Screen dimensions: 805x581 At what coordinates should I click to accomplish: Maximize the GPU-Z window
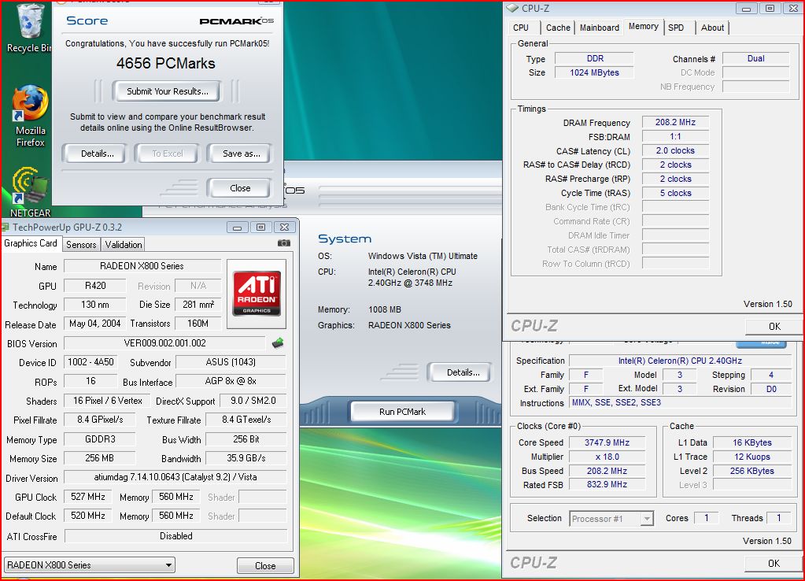[x=260, y=227]
